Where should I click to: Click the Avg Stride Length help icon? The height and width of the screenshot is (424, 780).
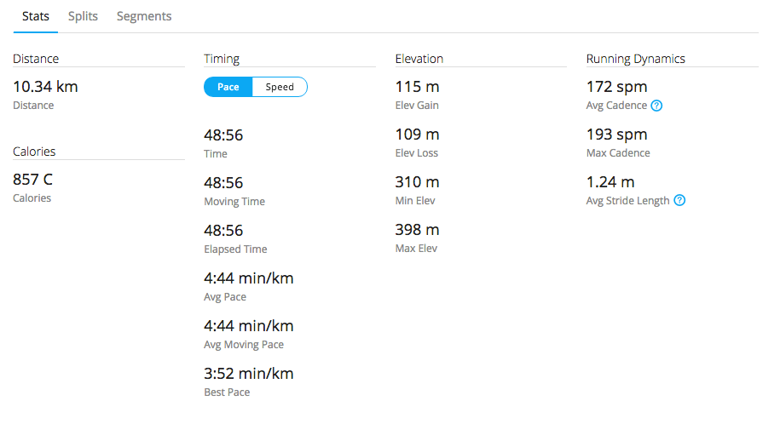pyautogui.click(x=679, y=201)
